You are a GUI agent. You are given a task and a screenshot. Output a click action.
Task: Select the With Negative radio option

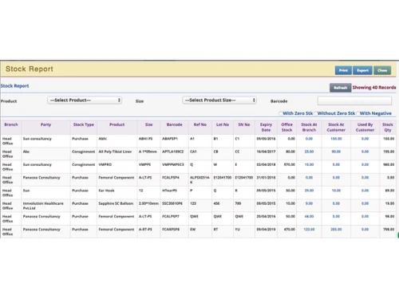coord(358,113)
